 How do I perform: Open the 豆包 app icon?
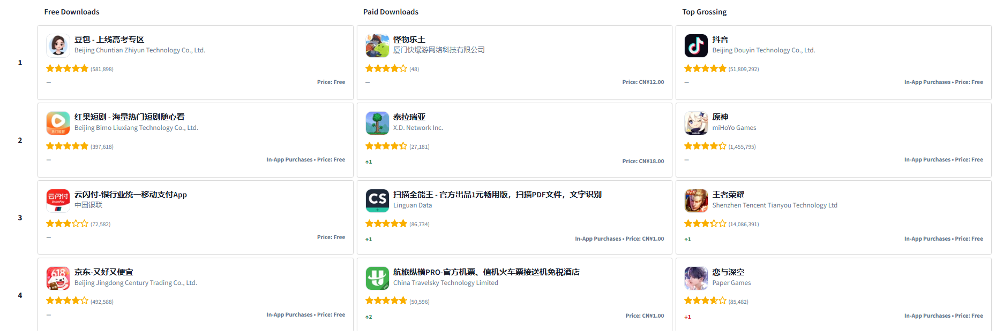(58, 45)
